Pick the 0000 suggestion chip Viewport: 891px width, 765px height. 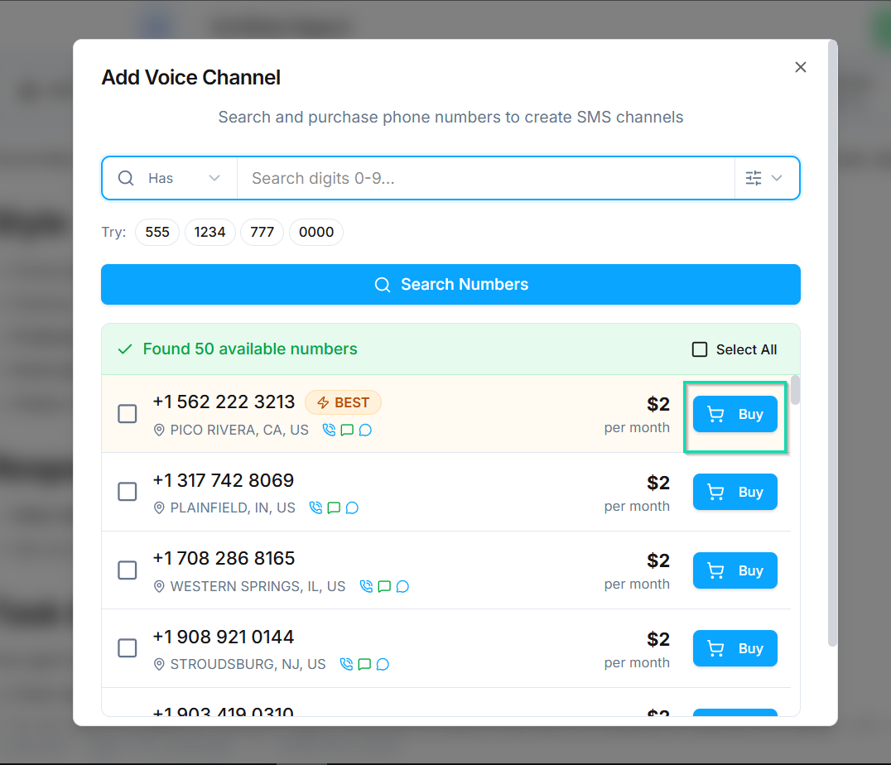pos(316,232)
